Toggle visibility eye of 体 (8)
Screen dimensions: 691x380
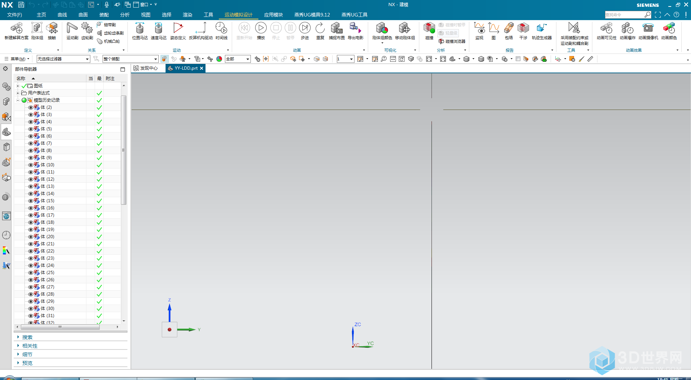pyautogui.click(x=31, y=150)
